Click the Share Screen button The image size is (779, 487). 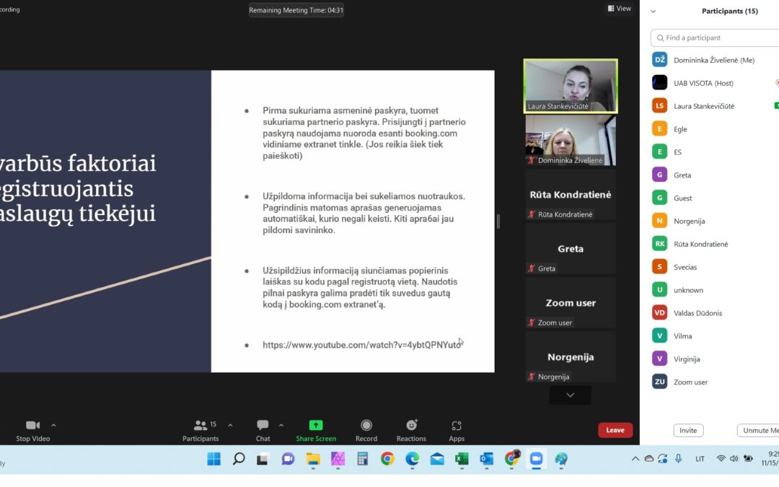pos(316,426)
